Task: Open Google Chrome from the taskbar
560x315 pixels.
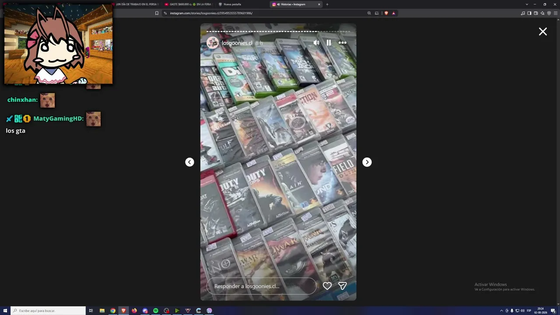Action: coord(113,311)
